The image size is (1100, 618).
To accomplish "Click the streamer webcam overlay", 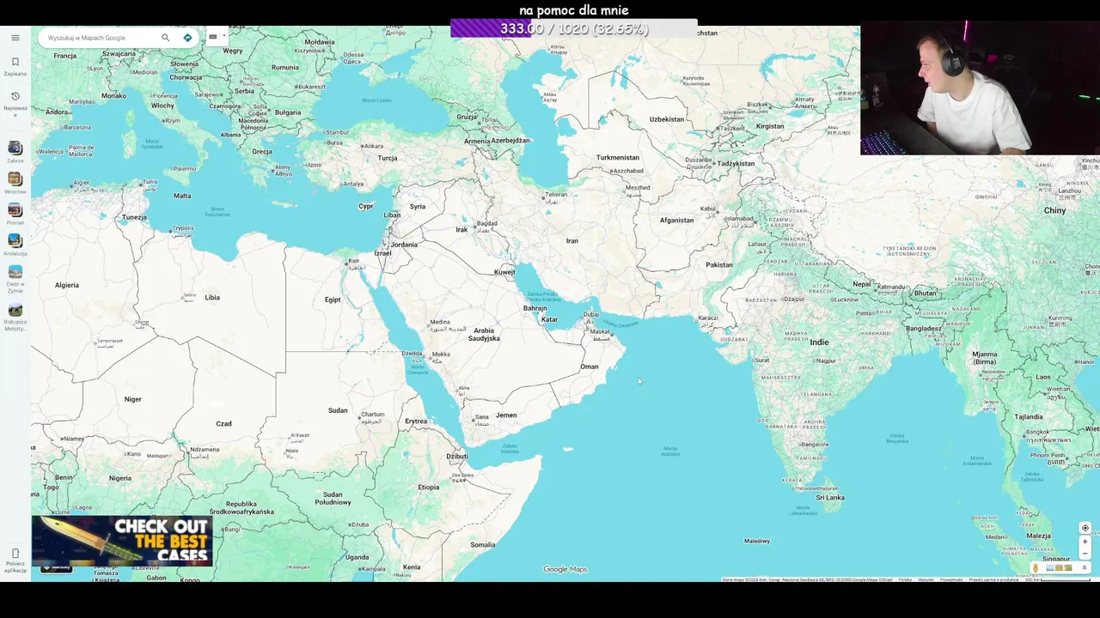I will point(980,88).
